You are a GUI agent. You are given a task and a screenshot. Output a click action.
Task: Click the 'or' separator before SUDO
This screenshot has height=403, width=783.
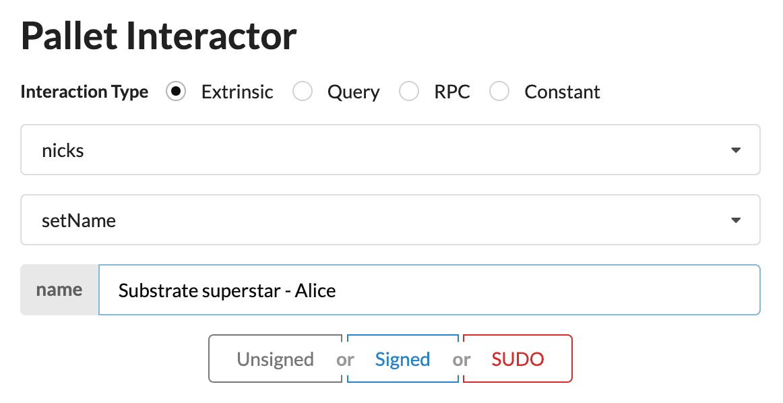462,360
